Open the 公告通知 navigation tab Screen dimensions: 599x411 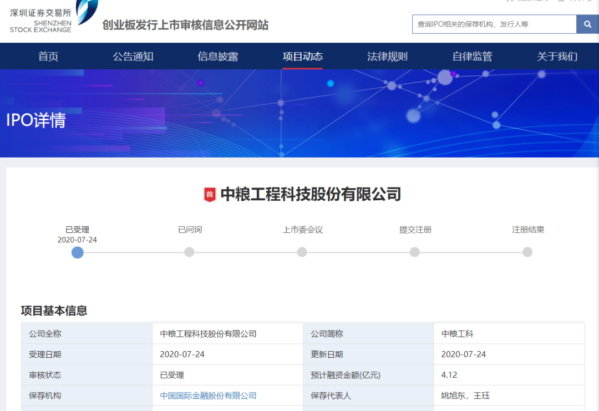pos(133,57)
